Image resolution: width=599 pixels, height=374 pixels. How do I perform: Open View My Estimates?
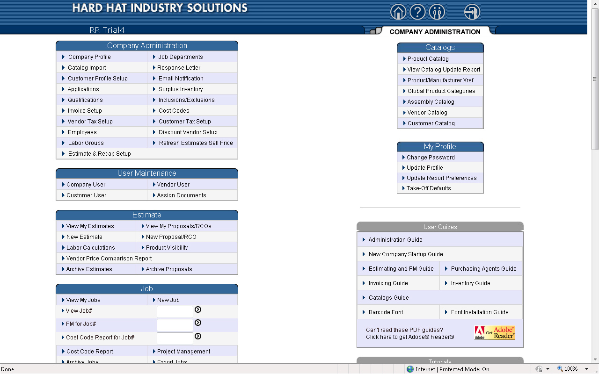pos(90,226)
